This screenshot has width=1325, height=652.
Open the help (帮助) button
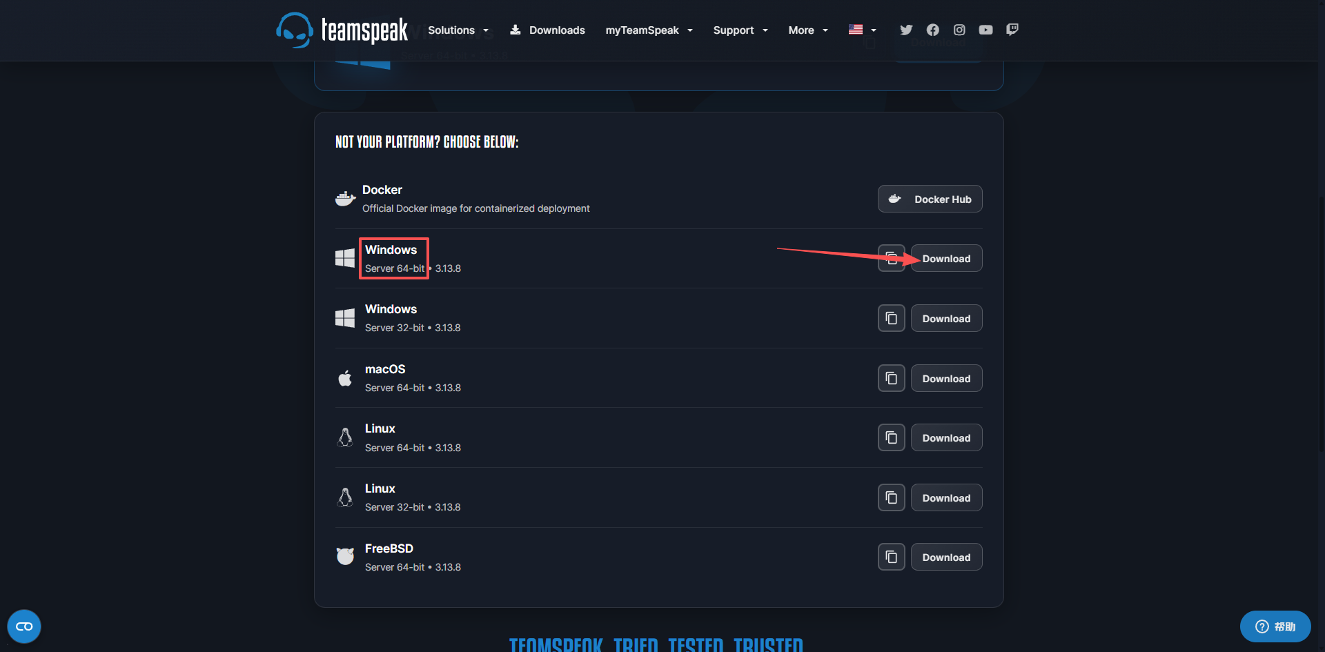pyautogui.click(x=1275, y=626)
